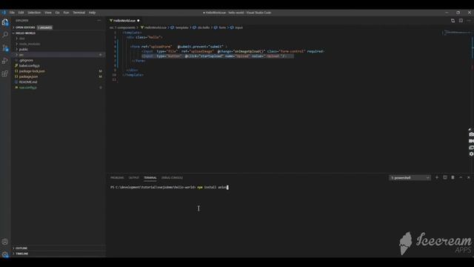Screen dimensions: 474x267
Task: Click the template breadcrumb segment
Action: point(182,27)
